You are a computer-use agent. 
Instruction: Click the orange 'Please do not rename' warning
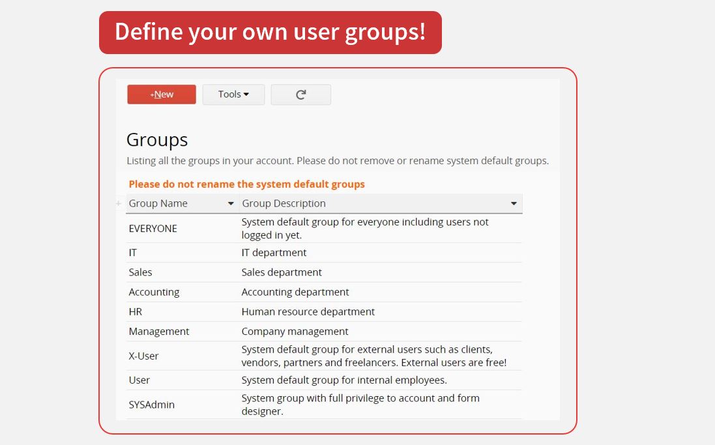coord(246,184)
